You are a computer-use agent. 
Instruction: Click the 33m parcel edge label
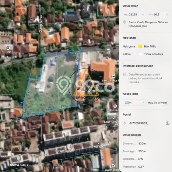coord(44,69)
